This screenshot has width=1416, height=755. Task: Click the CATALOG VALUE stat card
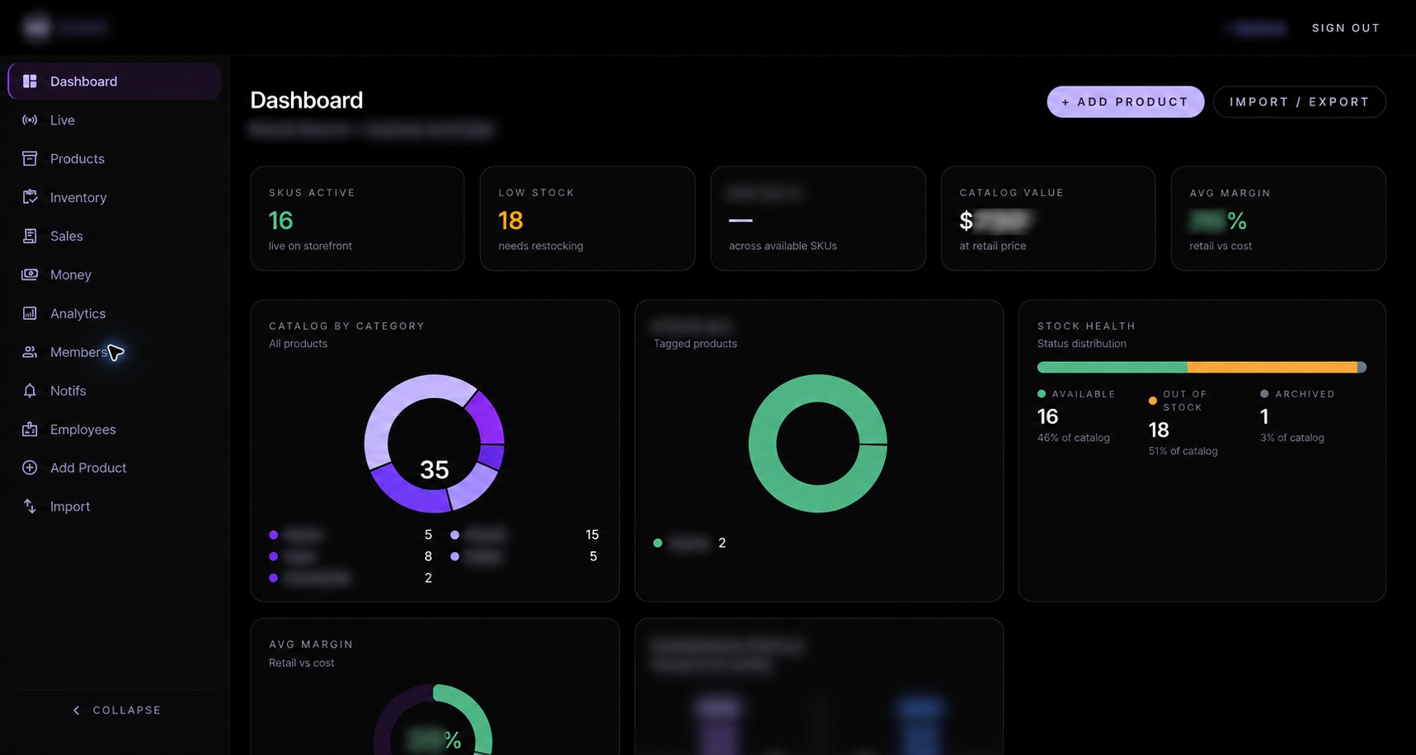pyautogui.click(x=1048, y=218)
